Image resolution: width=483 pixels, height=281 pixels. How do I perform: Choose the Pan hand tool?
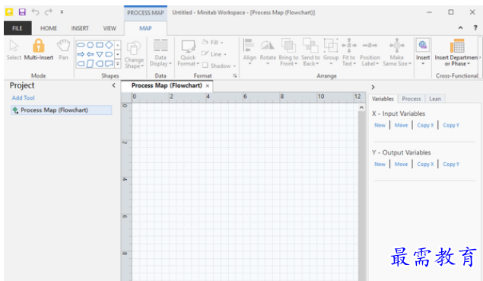(63, 49)
